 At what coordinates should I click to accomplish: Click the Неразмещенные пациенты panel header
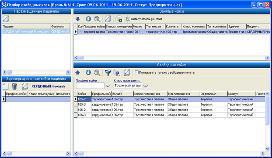click(36, 11)
